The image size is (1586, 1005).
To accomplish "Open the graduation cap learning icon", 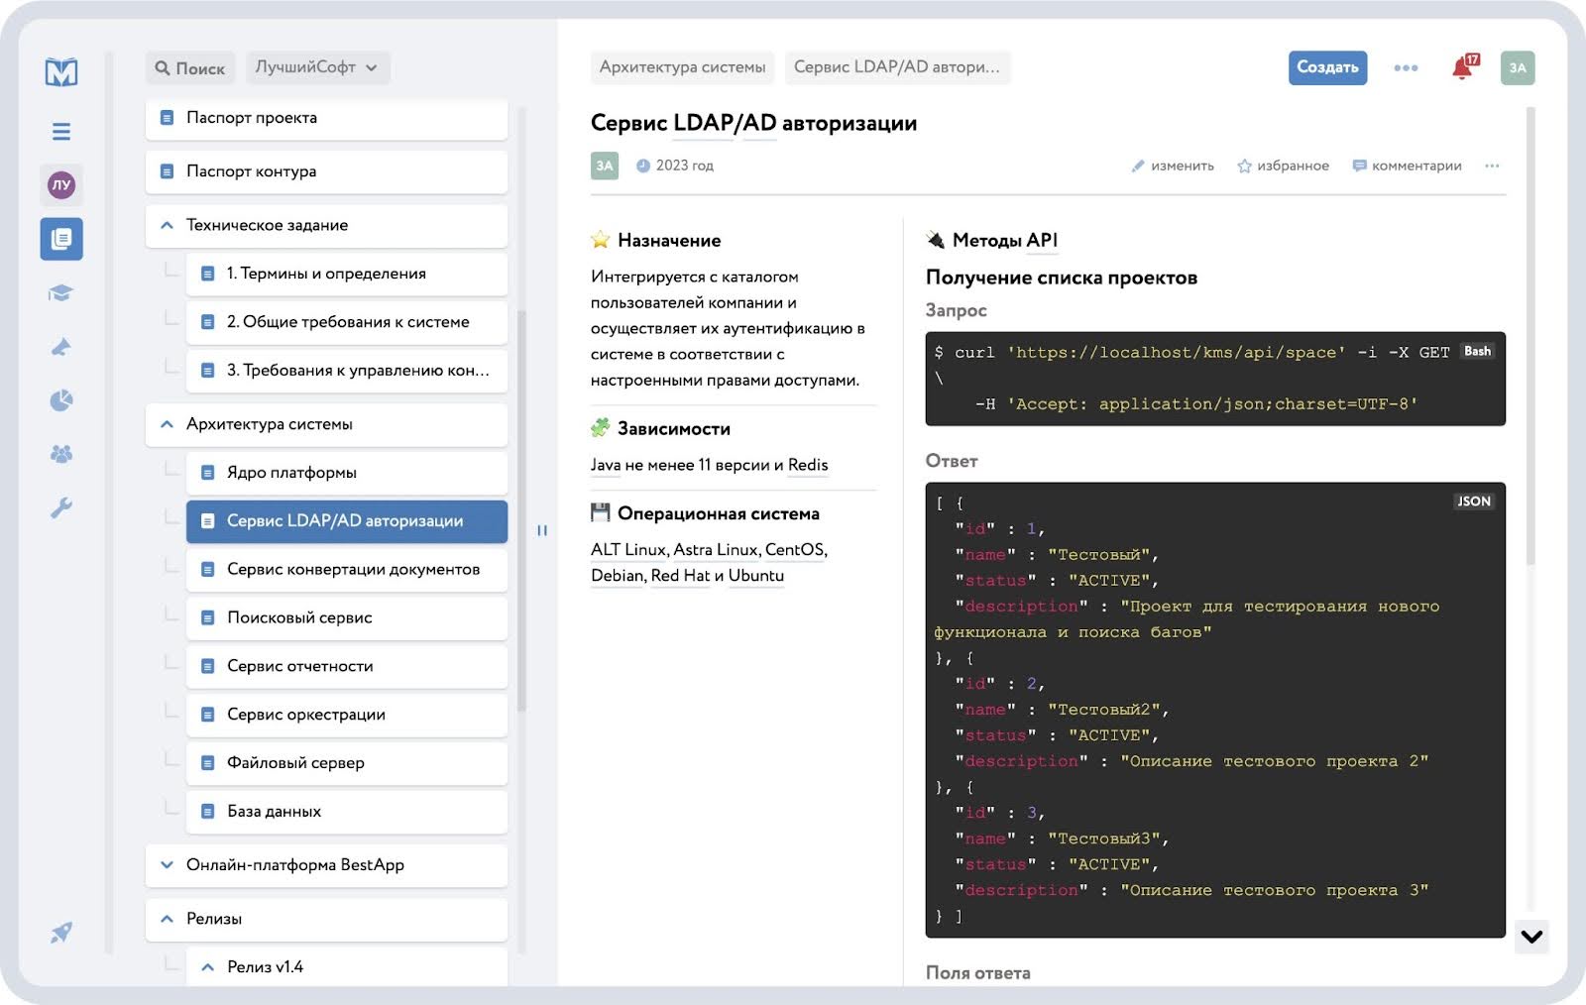I will (61, 293).
